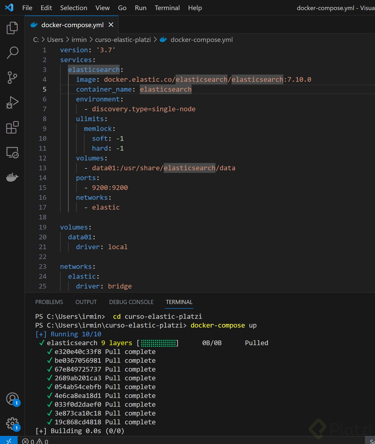The width and height of the screenshot is (375, 444).
Task: Open the View menu
Action: click(103, 8)
